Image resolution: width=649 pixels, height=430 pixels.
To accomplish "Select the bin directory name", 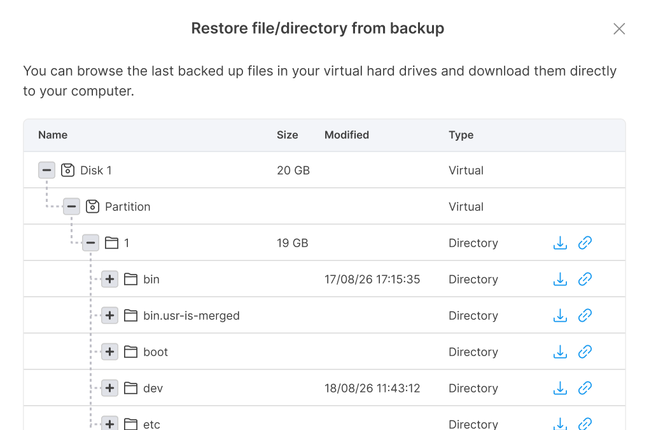I will click(x=151, y=279).
